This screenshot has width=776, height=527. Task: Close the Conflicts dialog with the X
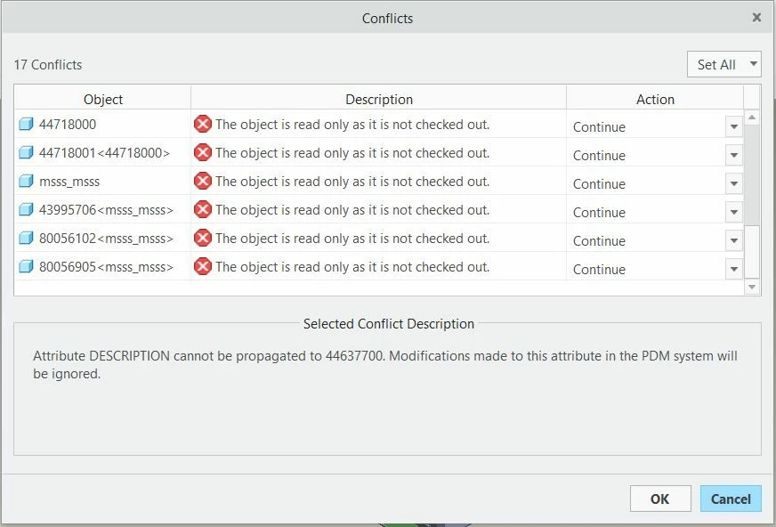click(x=756, y=18)
